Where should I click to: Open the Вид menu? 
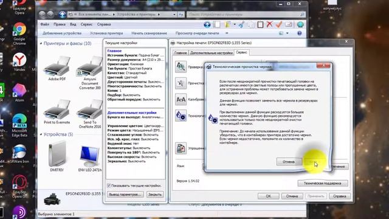point(73,24)
